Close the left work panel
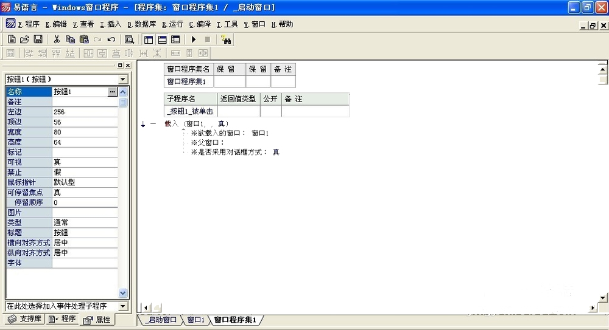Viewport: 609px width, 330px height. pos(128,65)
